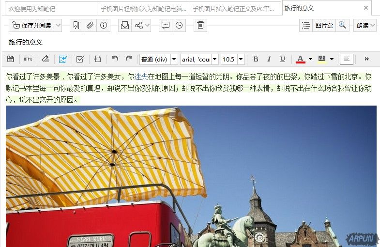380x247 pixels.
Task: Click the red font color swatch
Action: click(300, 59)
